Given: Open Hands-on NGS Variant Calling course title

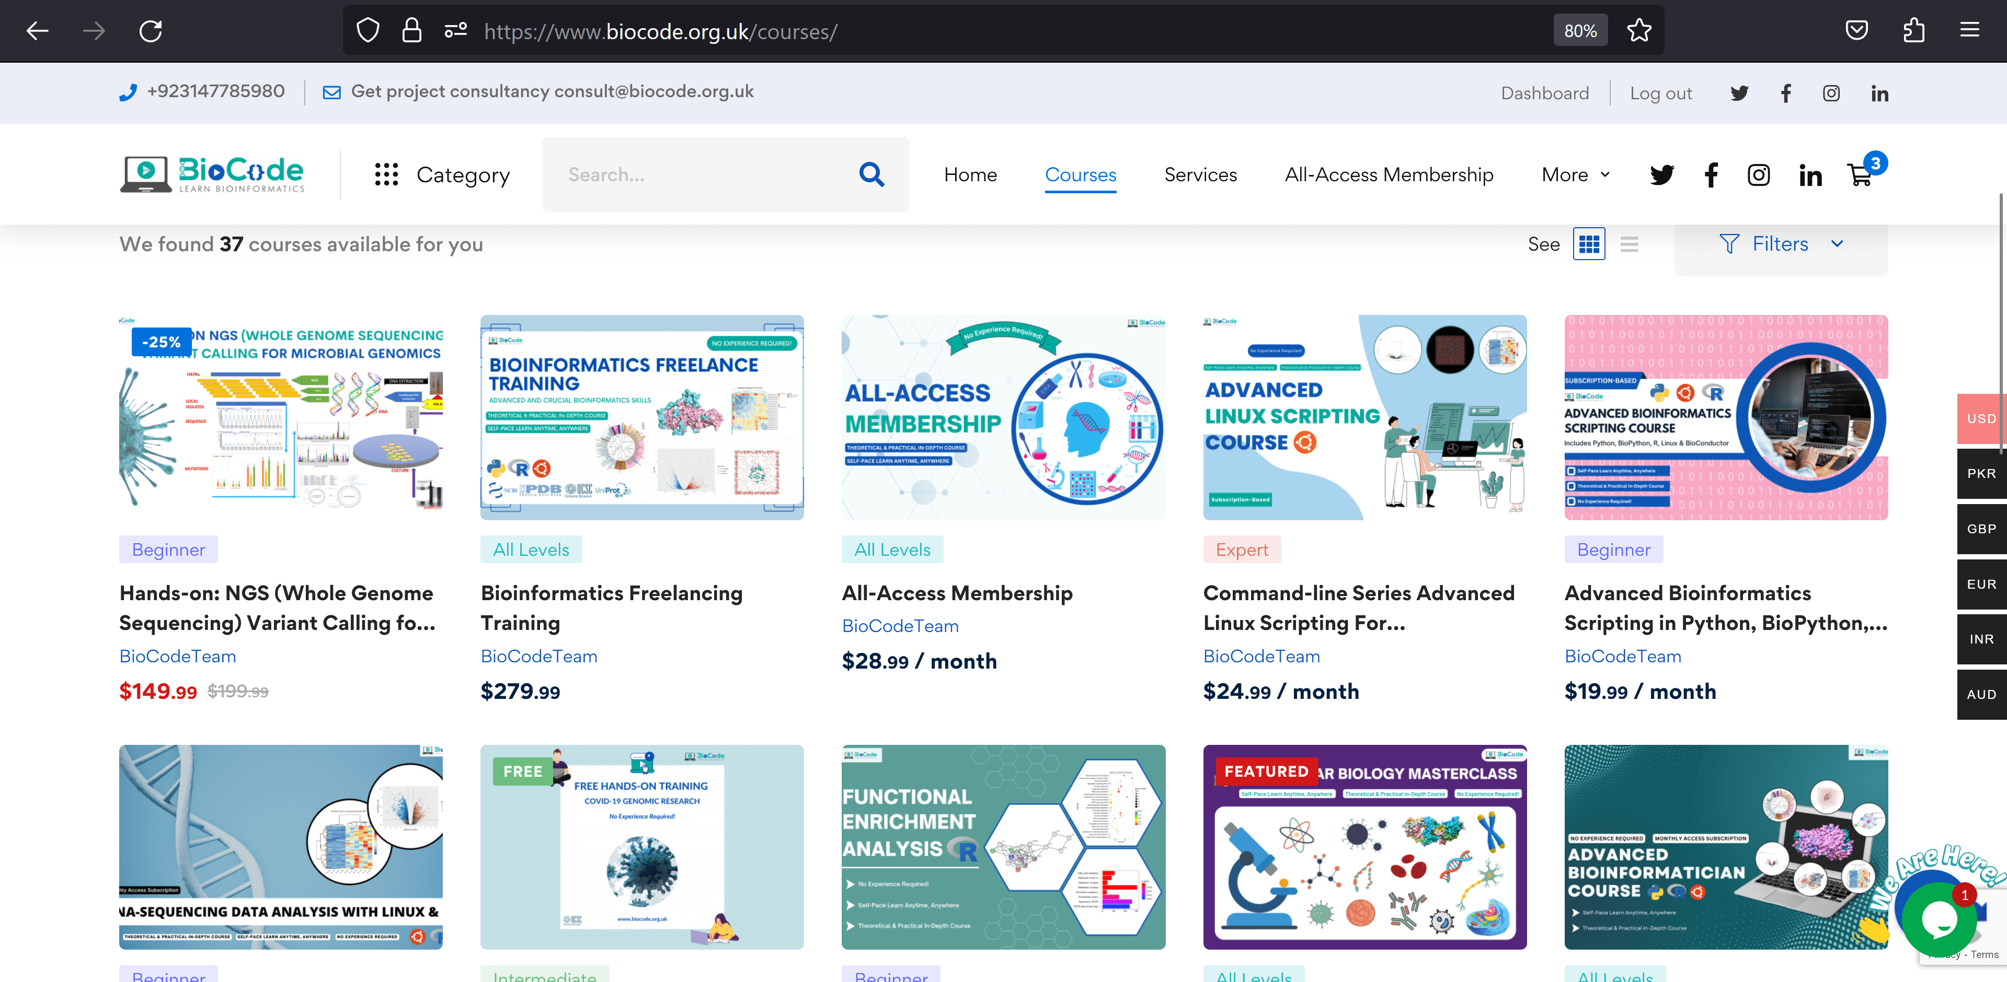Looking at the screenshot, I should click(x=278, y=607).
